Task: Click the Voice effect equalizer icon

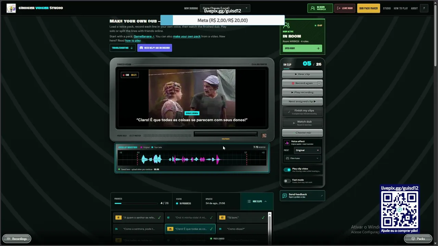Action: click(x=287, y=142)
